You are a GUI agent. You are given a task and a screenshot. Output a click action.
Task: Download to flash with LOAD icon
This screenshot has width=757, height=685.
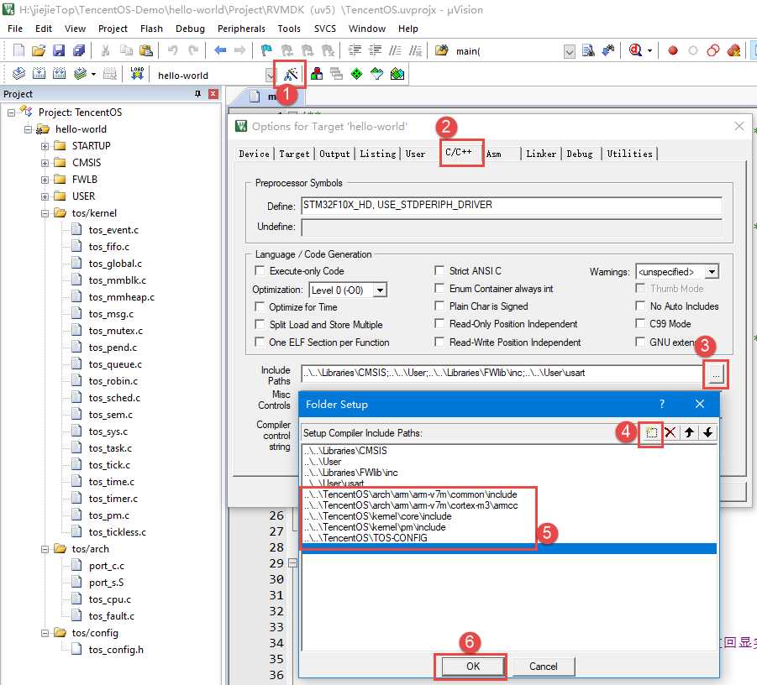tap(137, 74)
